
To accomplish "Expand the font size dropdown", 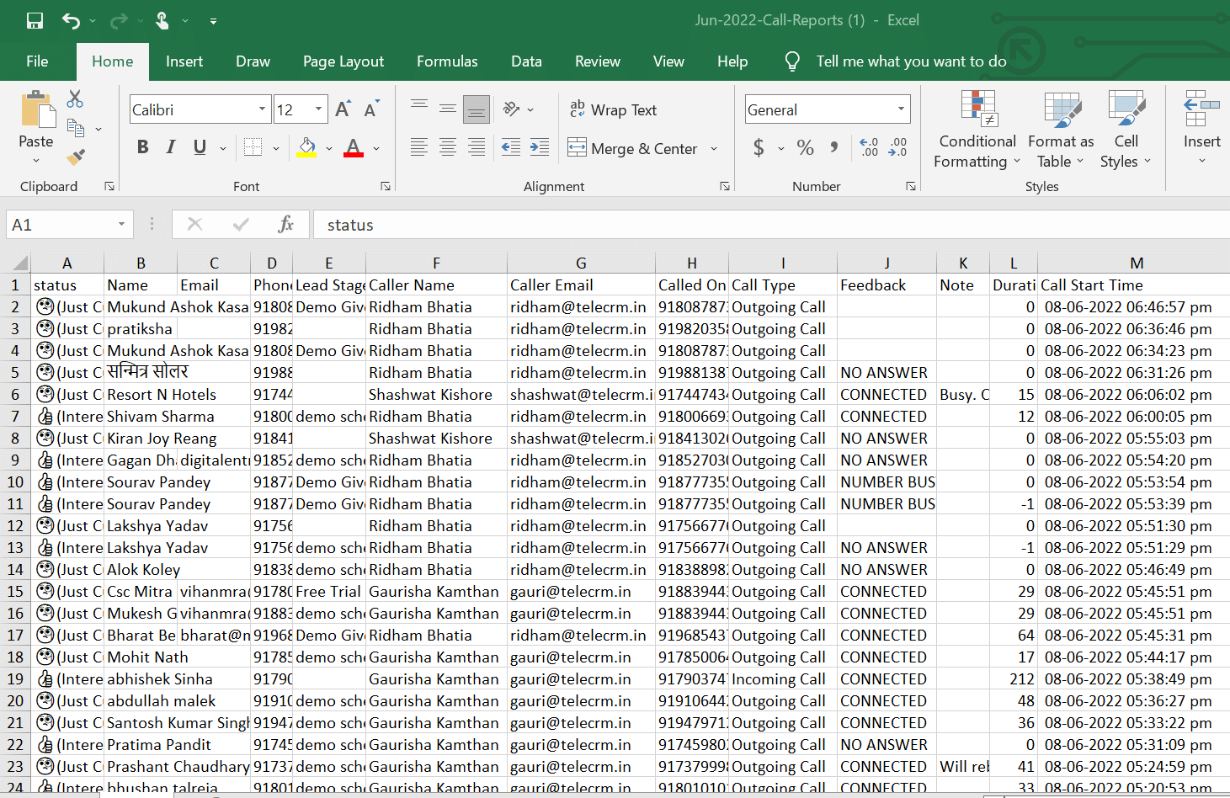I will pos(318,109).
